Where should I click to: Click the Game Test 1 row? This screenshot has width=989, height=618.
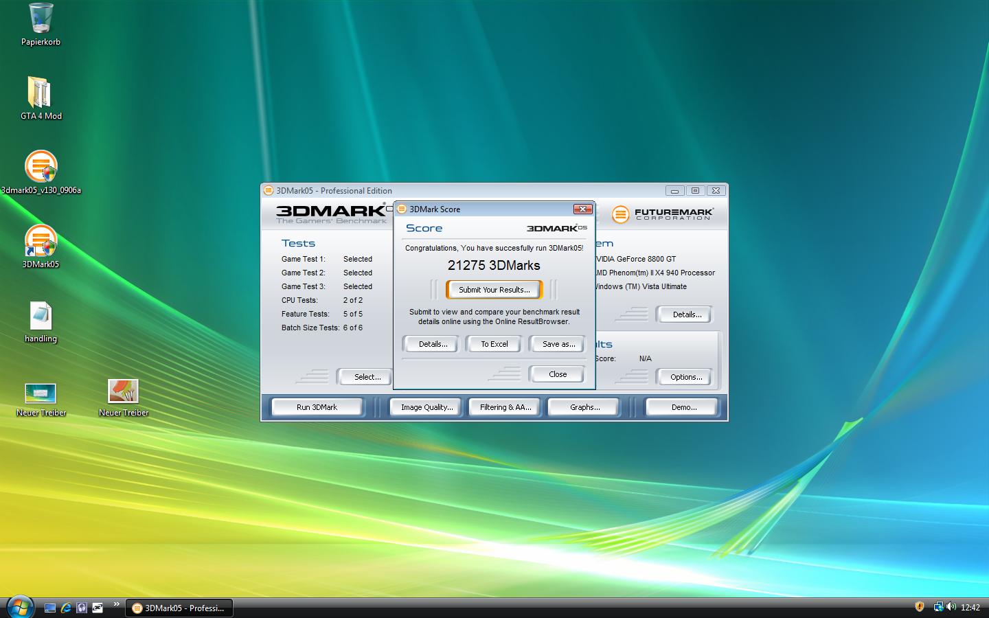tap(327, 259)
